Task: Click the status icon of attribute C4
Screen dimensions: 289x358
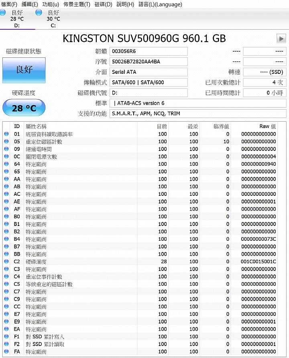Action: coord(6,276)
